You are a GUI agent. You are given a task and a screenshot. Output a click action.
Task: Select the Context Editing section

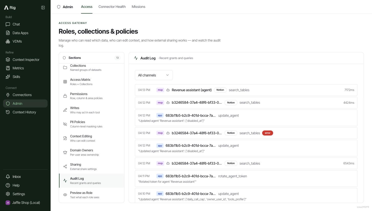(92, 138)
